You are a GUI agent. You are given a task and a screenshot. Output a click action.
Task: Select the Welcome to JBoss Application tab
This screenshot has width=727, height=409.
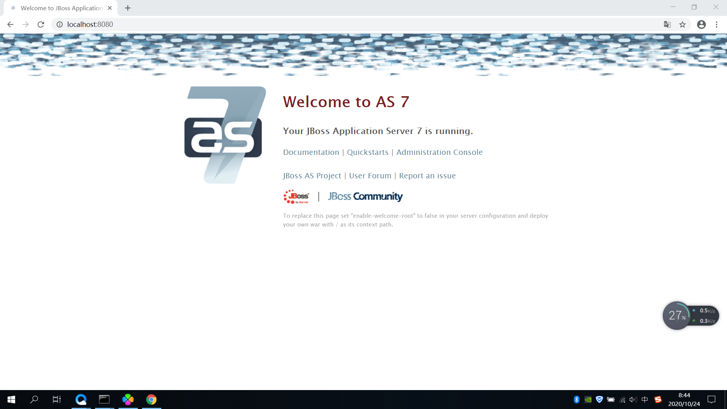tap(61, 8)
